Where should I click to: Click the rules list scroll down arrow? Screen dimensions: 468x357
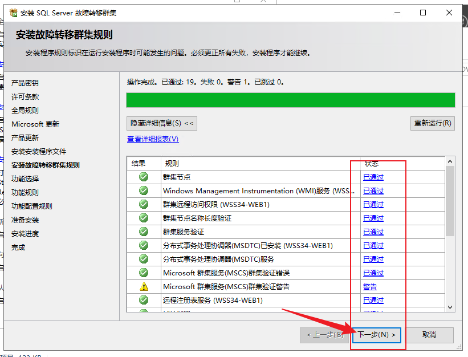450,307
